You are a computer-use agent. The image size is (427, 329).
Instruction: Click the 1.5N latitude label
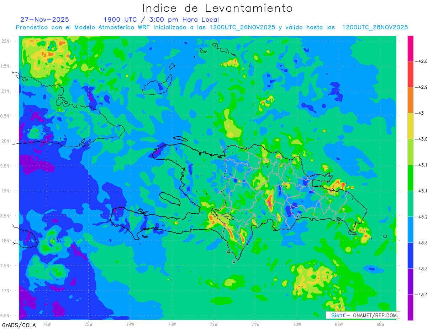[x=5, y=66]
